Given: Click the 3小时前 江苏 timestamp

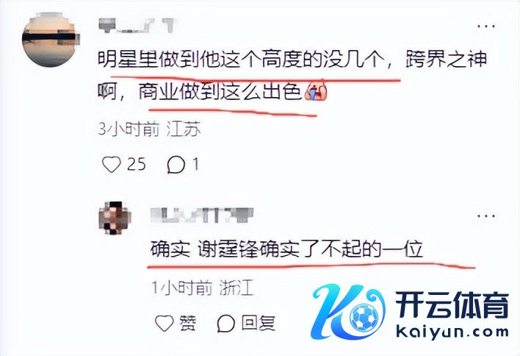Looking at the screenshot, I should 149,129.
